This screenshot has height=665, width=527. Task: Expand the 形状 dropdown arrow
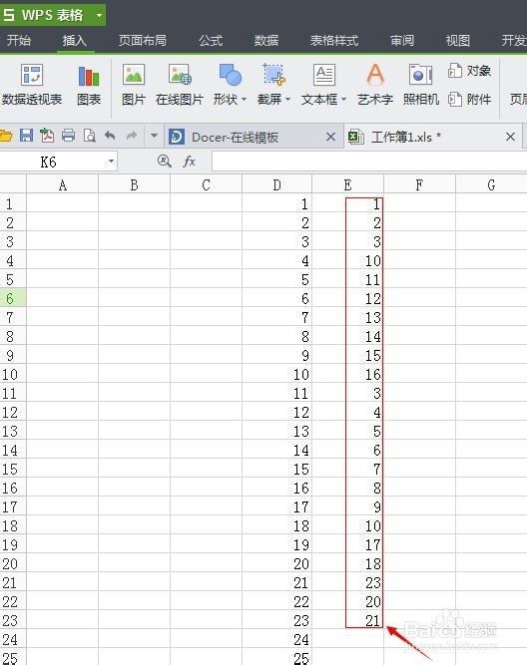(x=245, y=100)
